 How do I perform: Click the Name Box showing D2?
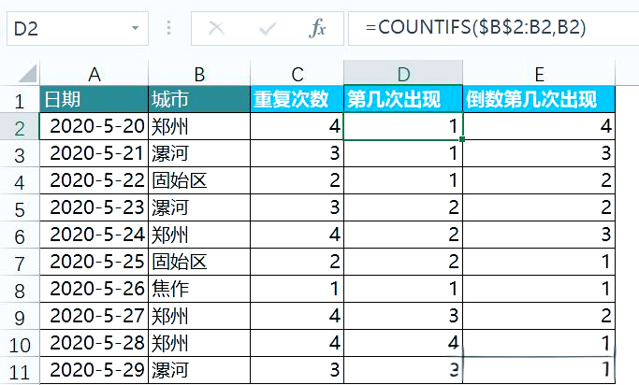(78, 28)
